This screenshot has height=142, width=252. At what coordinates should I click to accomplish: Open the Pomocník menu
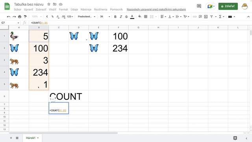117,9
